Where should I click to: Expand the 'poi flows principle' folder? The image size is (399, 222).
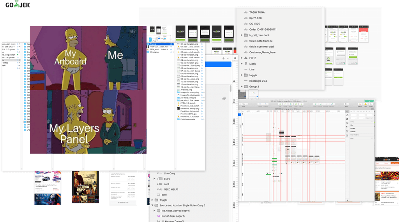tap(204, 98)
